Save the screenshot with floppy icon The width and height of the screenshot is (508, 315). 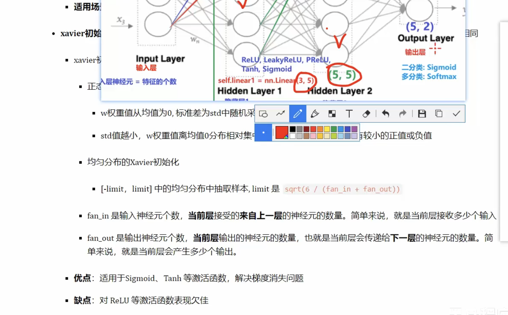click(x=422, y=114)
